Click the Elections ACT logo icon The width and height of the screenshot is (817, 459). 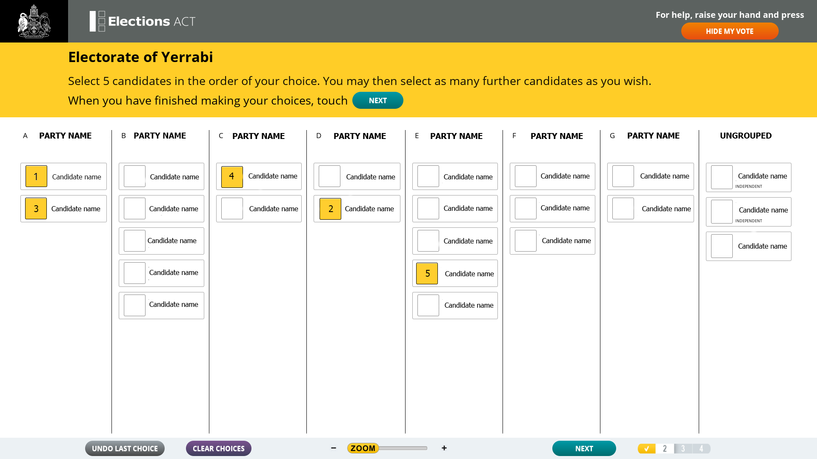pos(96,21)
